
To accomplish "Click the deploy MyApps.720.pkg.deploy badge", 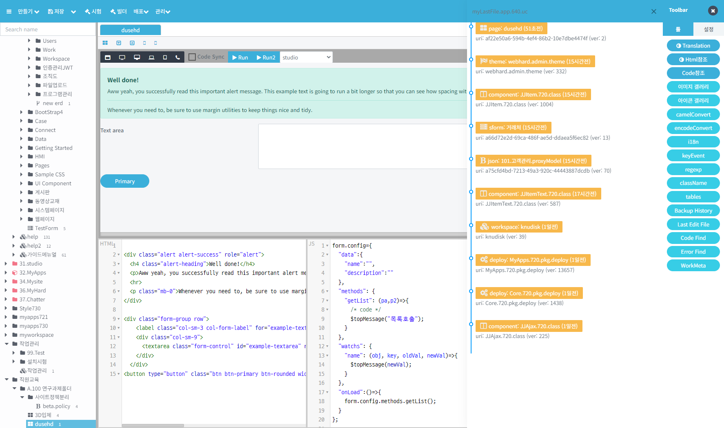I will tap(533, 260).
